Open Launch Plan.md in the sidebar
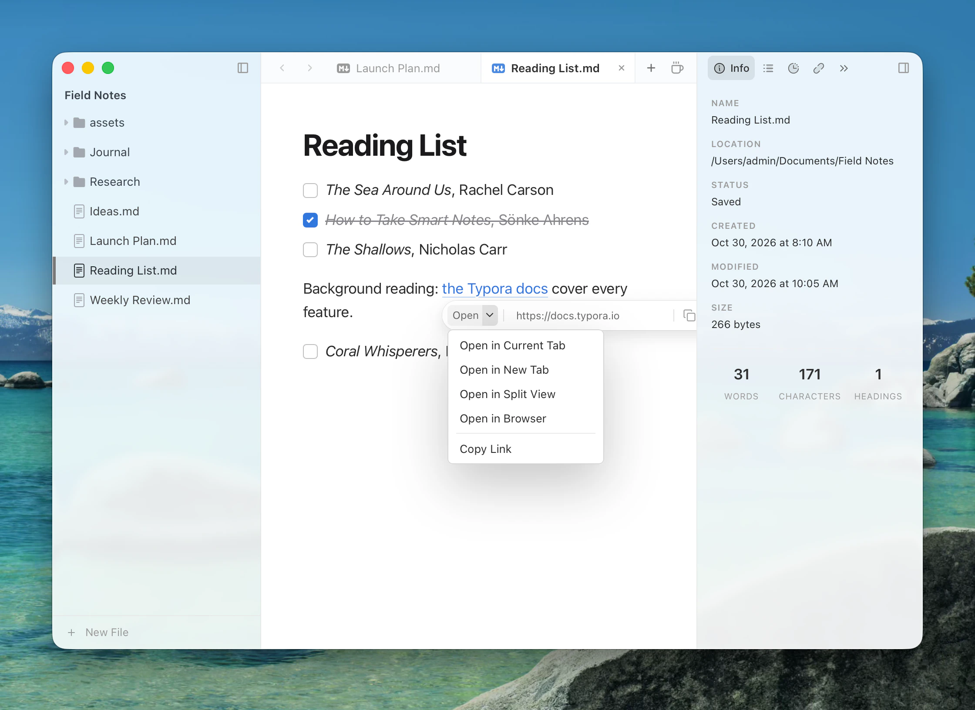 (x=157, y=241)
